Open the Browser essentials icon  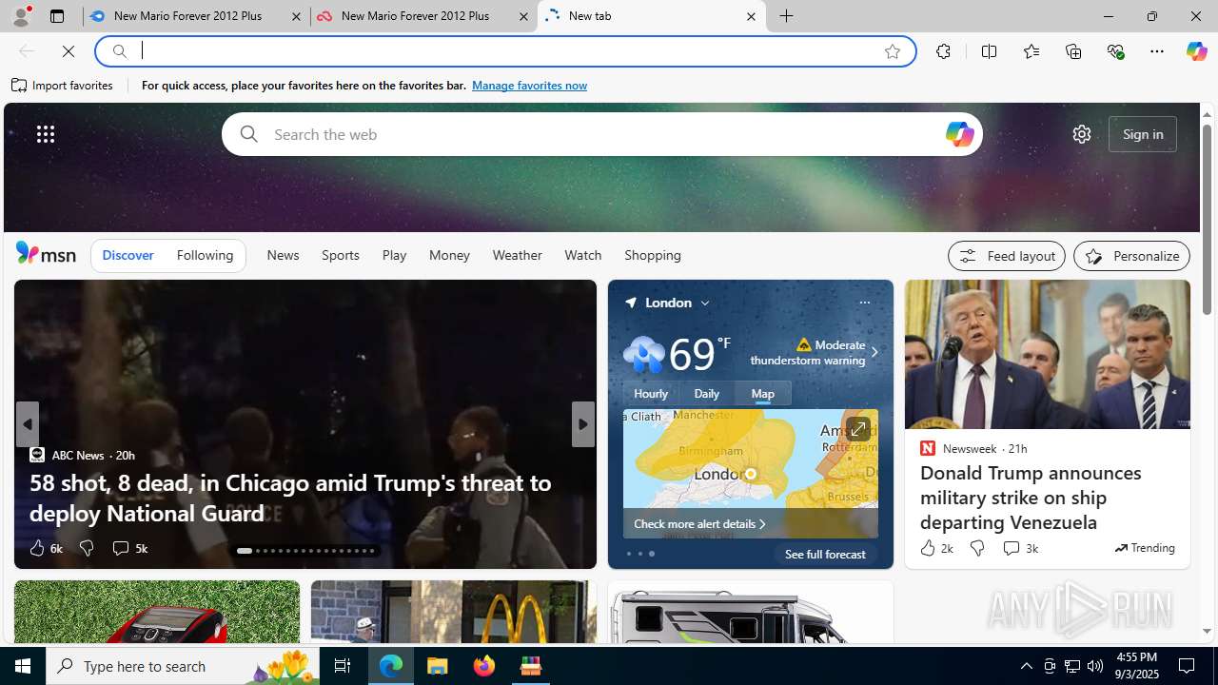pos(1115,51)
